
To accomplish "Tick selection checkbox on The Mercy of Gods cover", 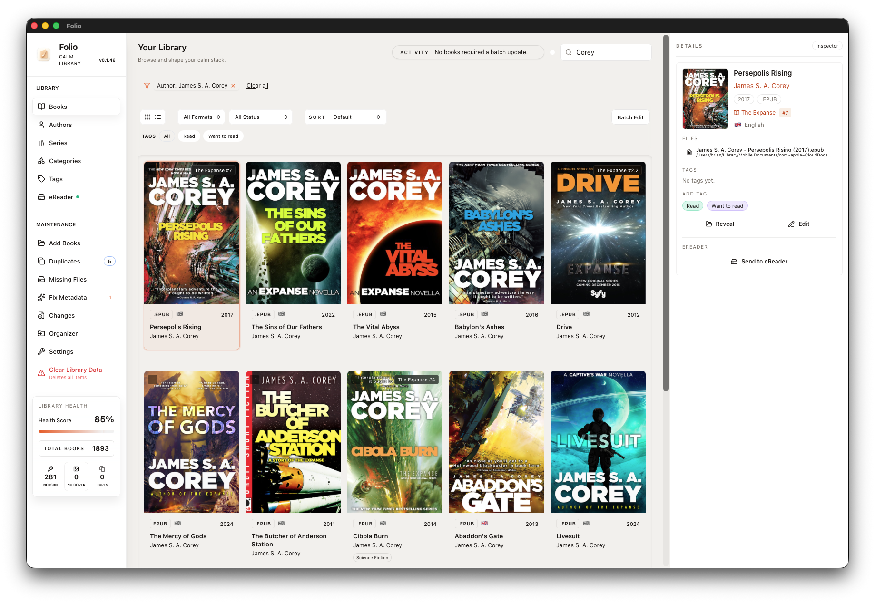I will click(x=153, y=379).
